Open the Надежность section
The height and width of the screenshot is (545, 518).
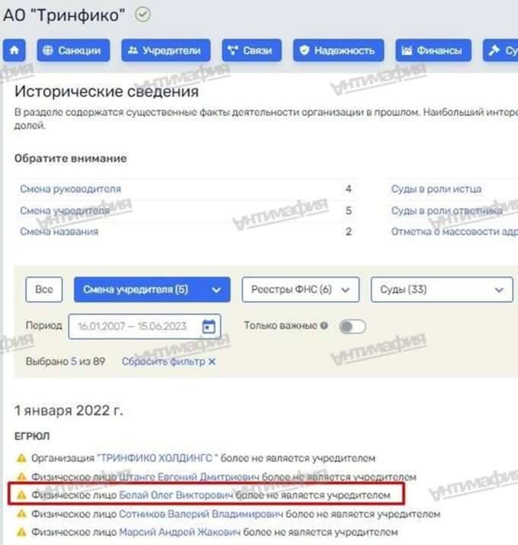[338, 51]
